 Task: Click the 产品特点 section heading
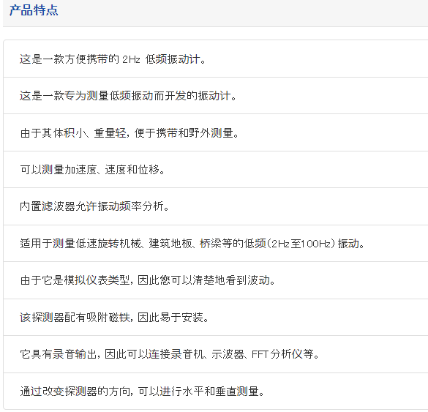click(34, 10)
